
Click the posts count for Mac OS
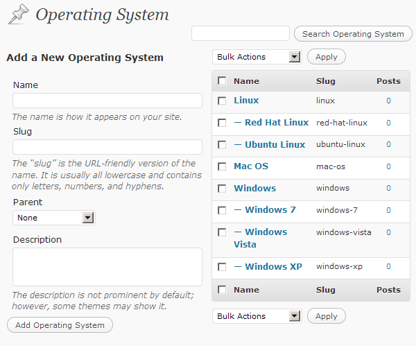(x=388, y=166)
